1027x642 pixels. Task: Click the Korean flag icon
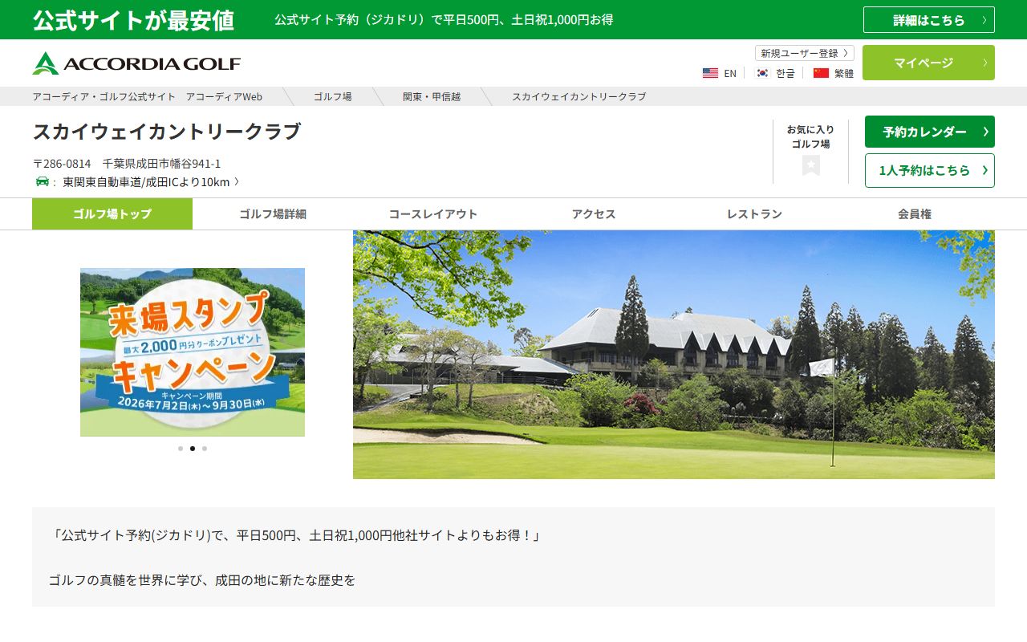pos(762,73)
